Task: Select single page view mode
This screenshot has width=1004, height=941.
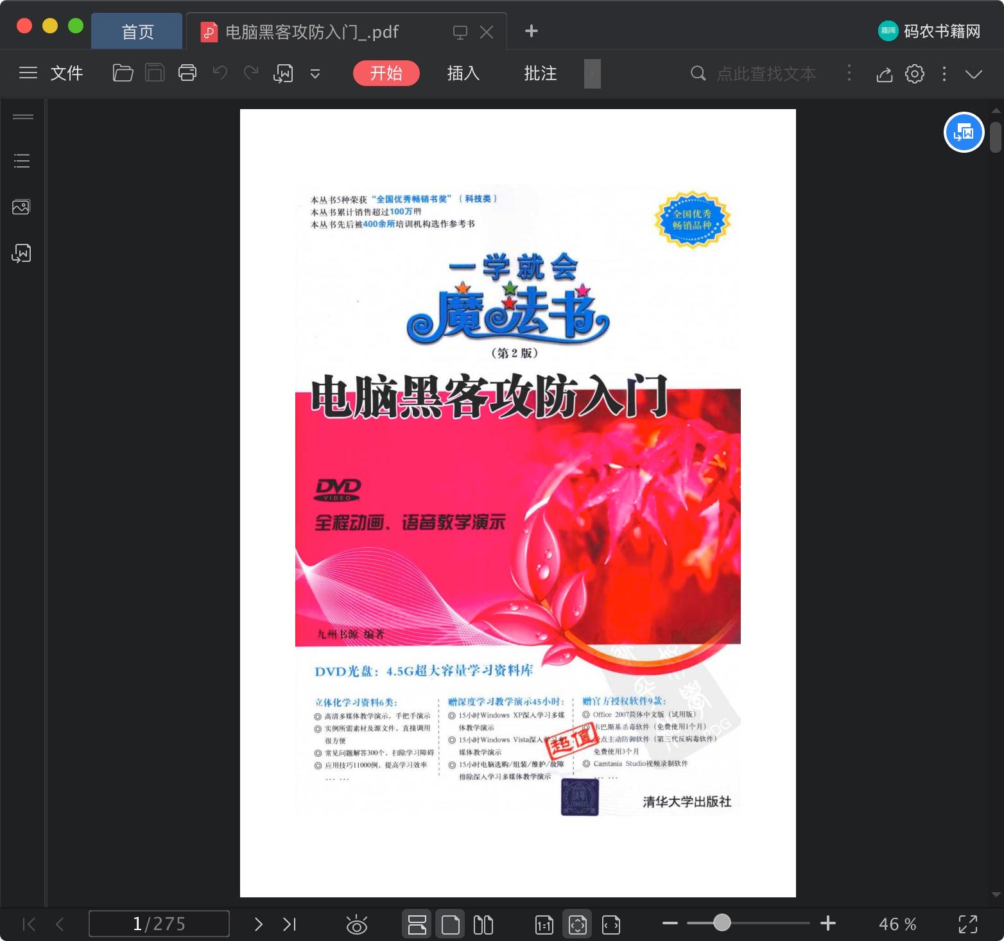Action: click(451, 924)
